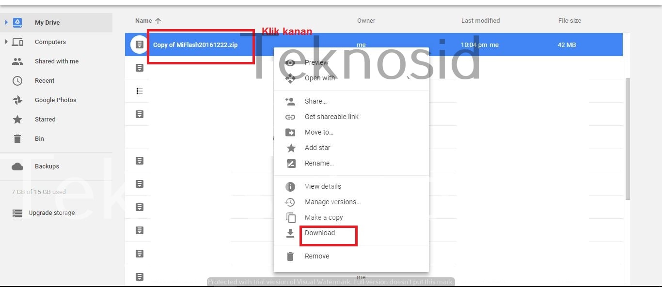Click the Open with arrows icon
This screenshot has height=287, width=662.
point(290,78)
